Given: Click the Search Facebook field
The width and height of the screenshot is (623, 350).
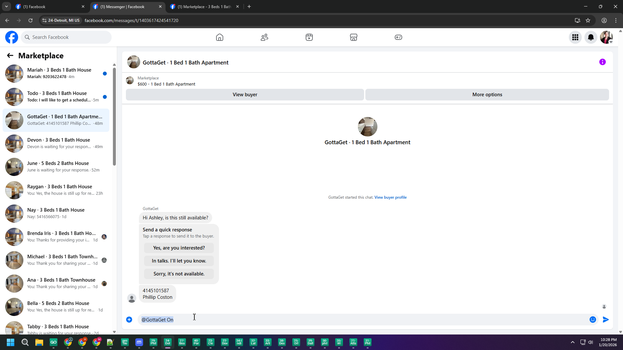Looking at the screenshot, I should (67, 37).
